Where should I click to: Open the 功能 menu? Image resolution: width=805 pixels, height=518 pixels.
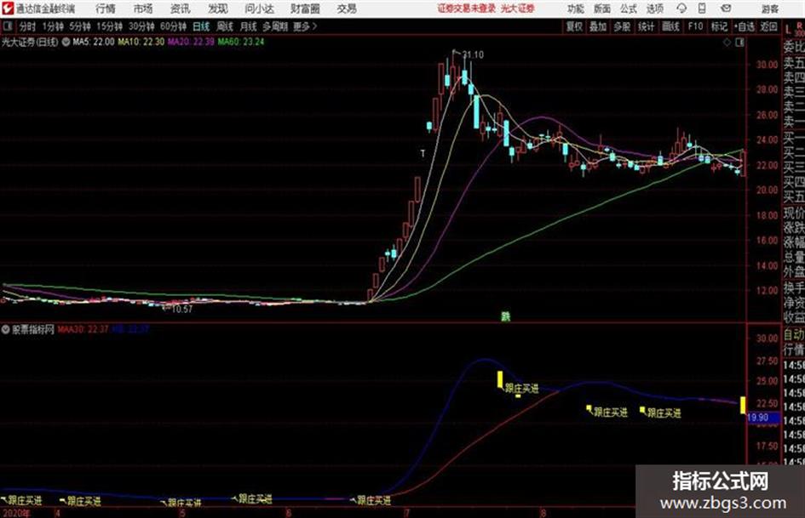click(576, 9)
